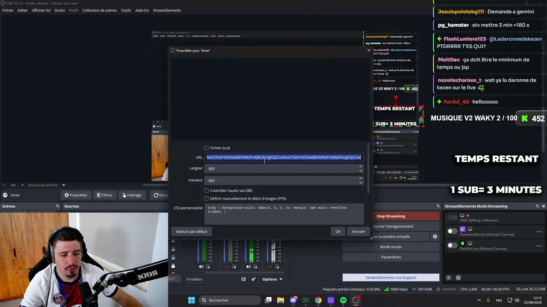Open the Collection de scènes menu
Screen dimensions: 547x307
pos(100,10)
